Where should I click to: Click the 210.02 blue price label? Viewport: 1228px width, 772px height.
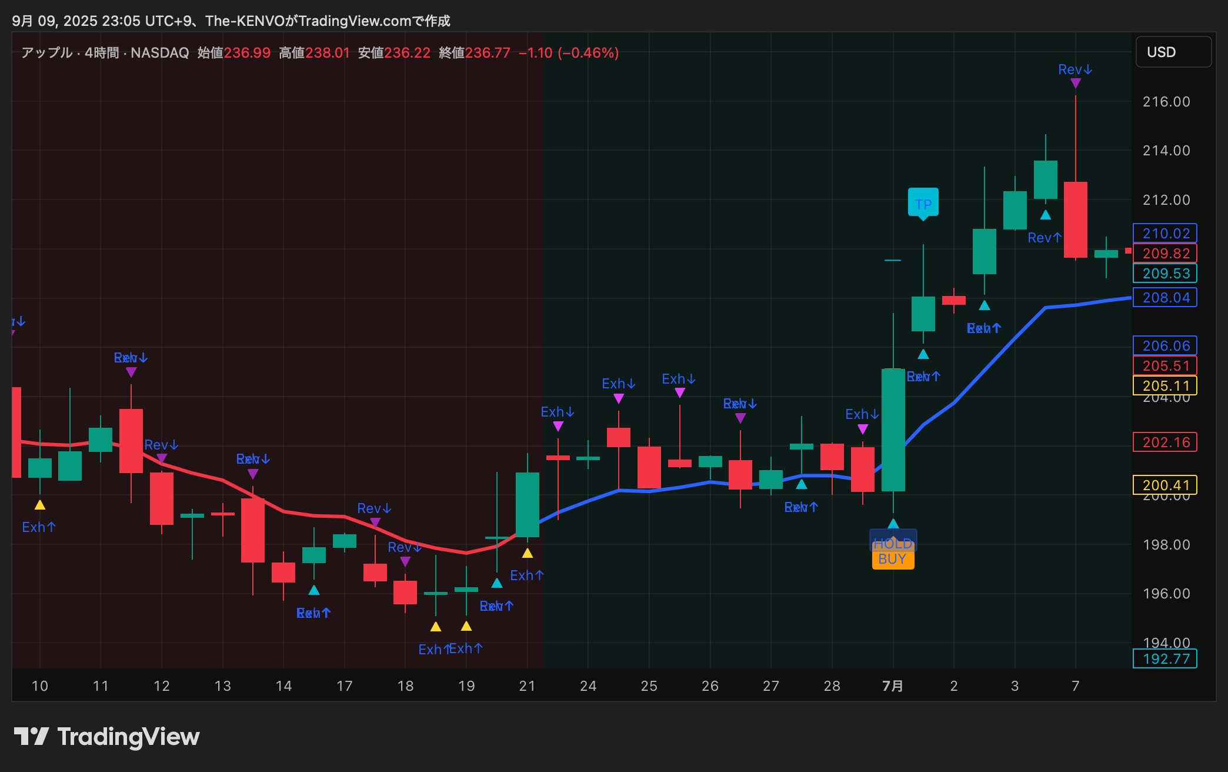[1165, 234]
